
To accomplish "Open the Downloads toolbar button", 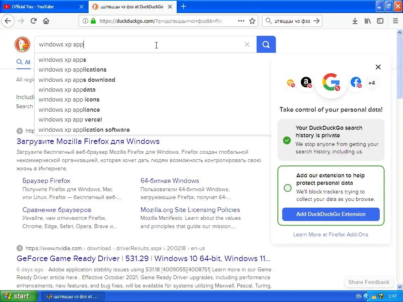I will [x=355, y=21].
